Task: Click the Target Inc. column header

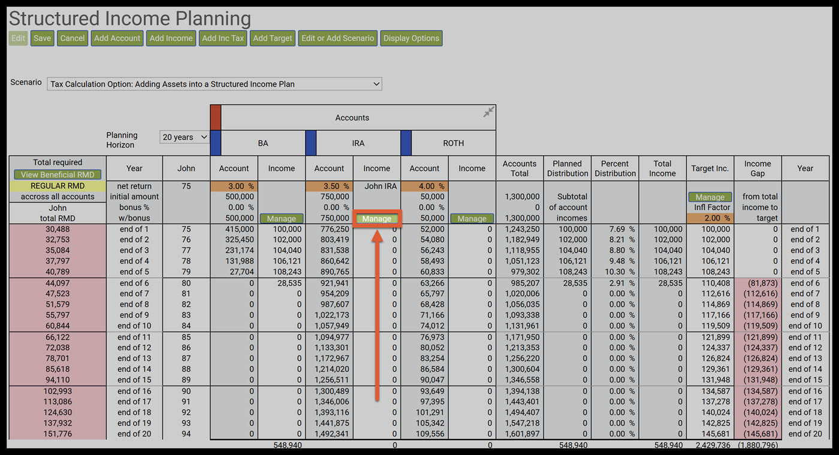Action: click(x=710, y=168)
